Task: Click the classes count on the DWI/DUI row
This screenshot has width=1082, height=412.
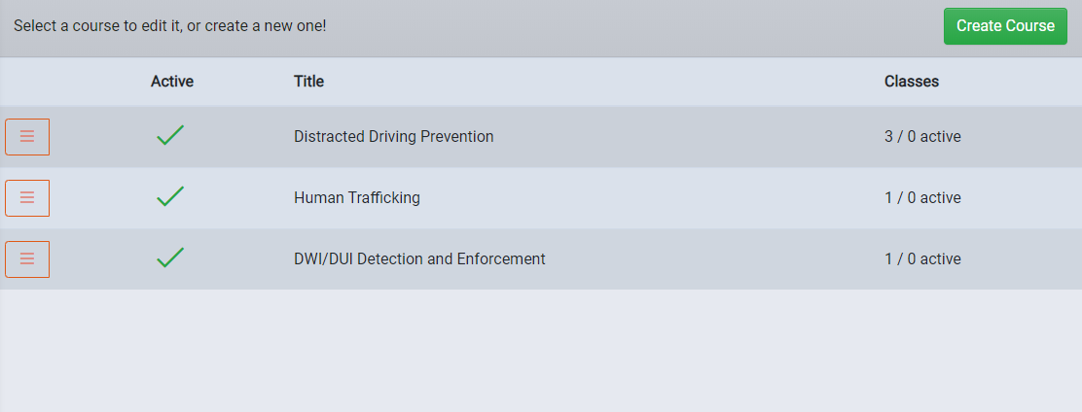Action: (x=922, y=259)
